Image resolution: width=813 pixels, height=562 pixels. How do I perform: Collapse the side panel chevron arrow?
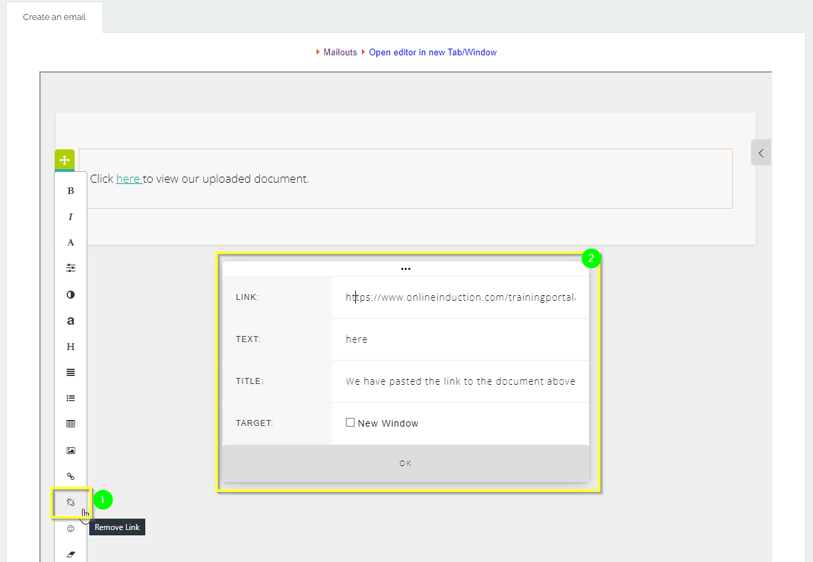click(x=760, y=153)
